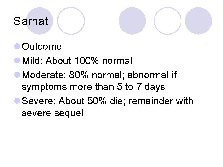Select the 'Mild: About 100% normal' line
Screen dimensions: 223x167
pos(77,61)
